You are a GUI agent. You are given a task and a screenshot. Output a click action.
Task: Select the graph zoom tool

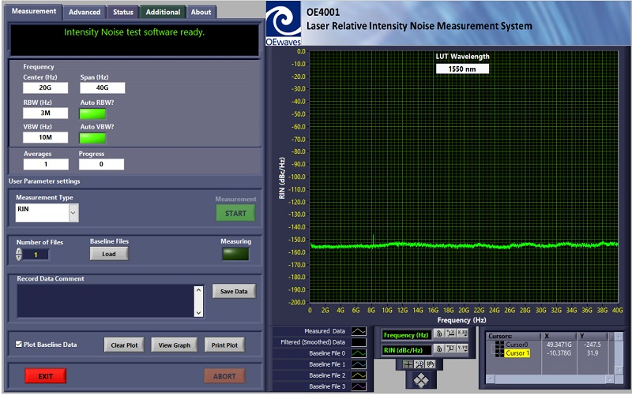(x=419, y=364)
